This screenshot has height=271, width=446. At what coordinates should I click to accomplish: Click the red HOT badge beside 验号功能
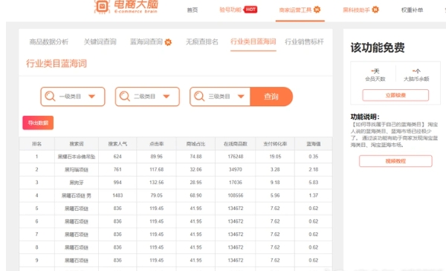pos(251,10)
